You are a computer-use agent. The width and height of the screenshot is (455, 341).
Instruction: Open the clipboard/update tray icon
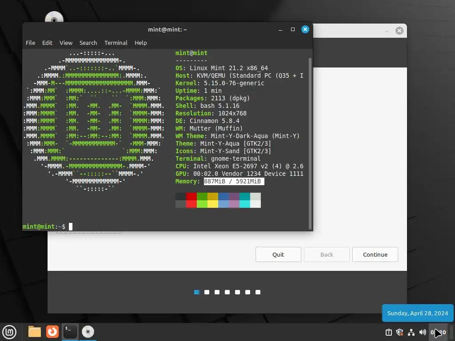[x=388, y=332]
